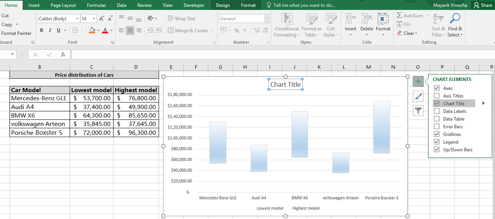Enable Axis Titles checkbox

[x=437, y=96]
